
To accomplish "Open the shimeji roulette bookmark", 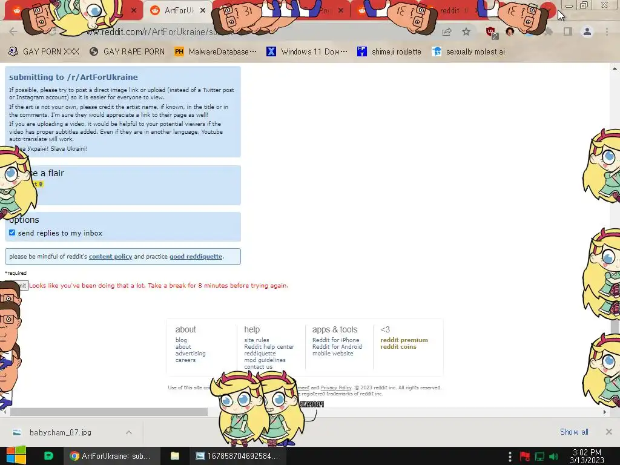I will (389, 51).
